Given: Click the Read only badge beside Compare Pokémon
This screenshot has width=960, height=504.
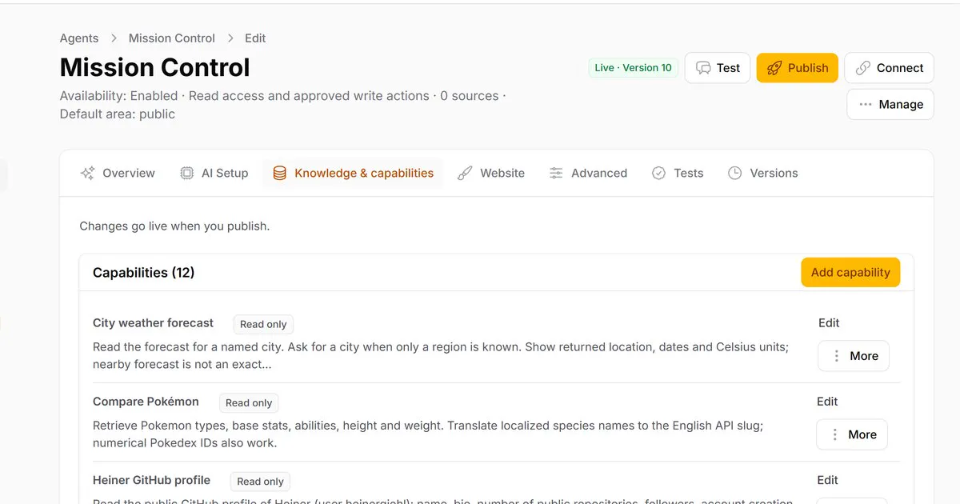Looking at the screenshot, I should (249, 403).
